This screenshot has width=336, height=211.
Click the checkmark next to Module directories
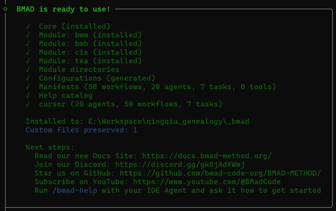tap(28, 69)
